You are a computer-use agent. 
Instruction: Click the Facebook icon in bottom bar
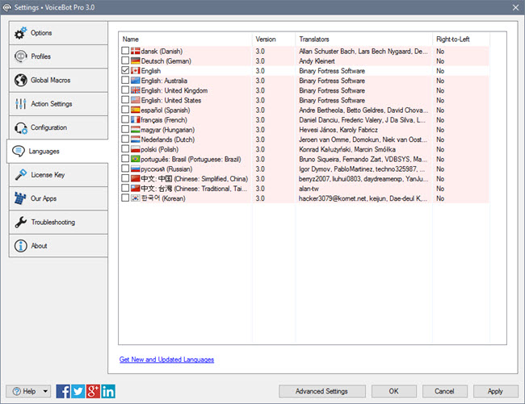(64, 391)
